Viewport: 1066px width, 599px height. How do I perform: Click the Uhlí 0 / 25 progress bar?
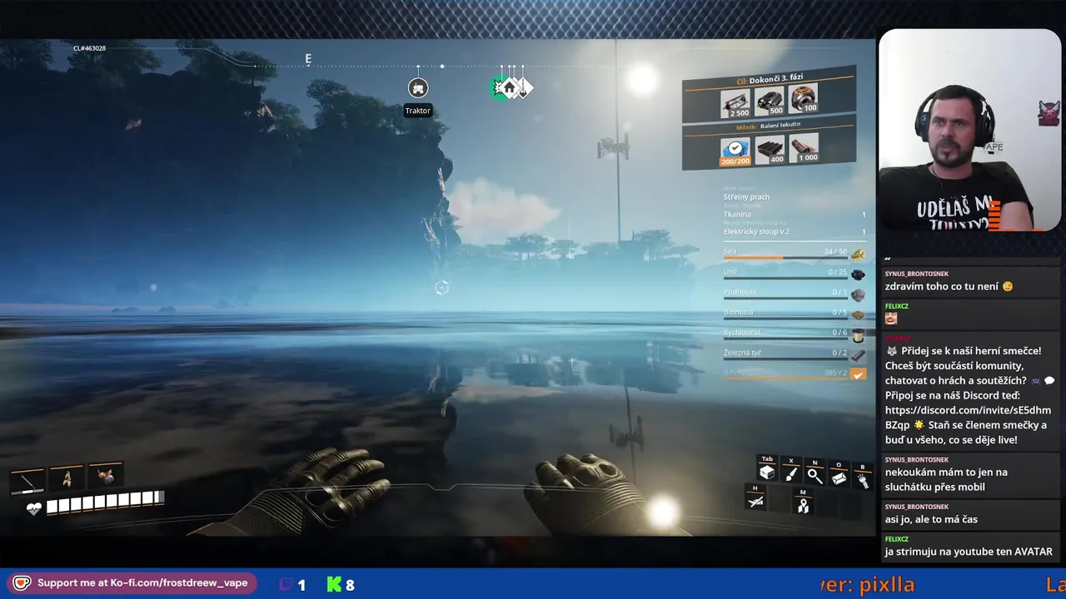785,279
